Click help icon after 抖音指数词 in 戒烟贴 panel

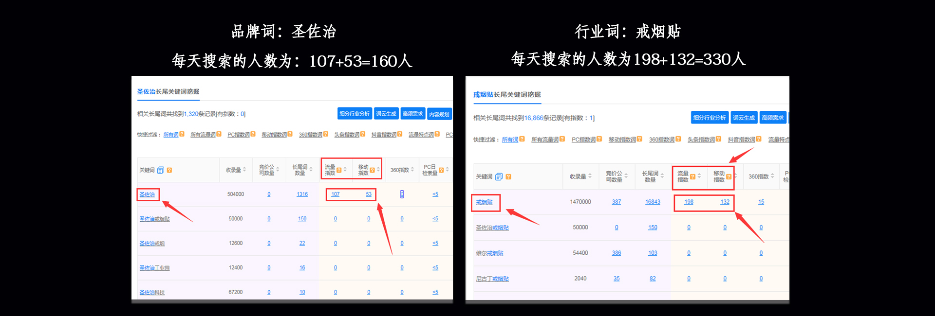click(x=758, y=139)
